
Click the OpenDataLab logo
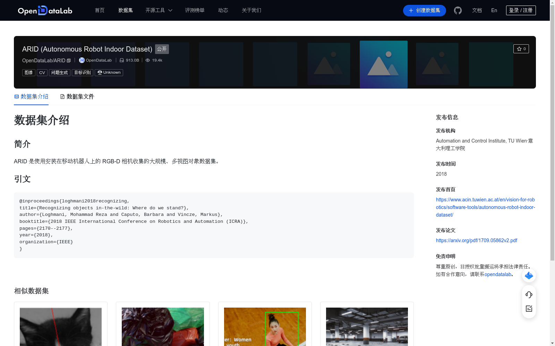[x=45, y=10]
